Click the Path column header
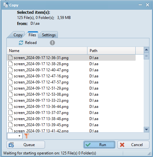Image resolution: width=153 pixels, height=157 pixels. pos(111,51)
